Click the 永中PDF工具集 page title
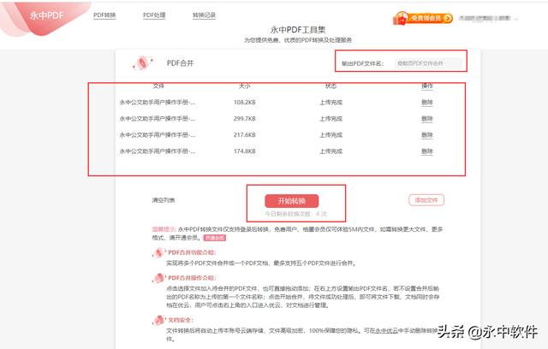Screen dimensions: 548x349 298,30
